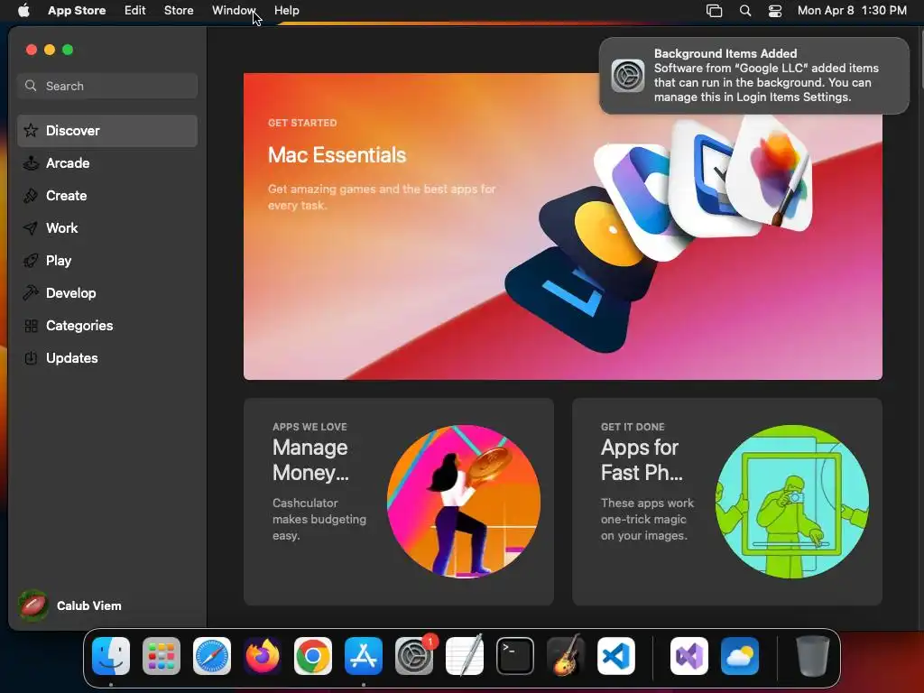Click the Develop hammer icon
924x693 pixels.
coord(31,292)
